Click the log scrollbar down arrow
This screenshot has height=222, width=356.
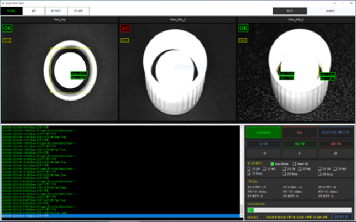[x=242, y=216]
